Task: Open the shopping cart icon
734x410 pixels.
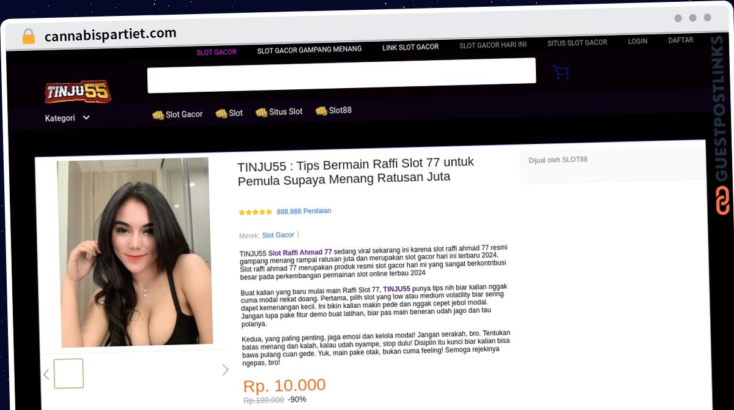Action: (560, 72)
